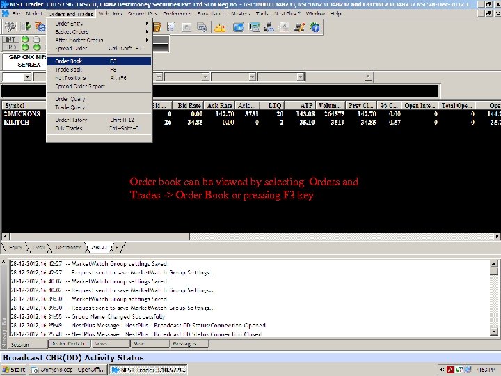Open the Order Entry submenu

[100, 24]
